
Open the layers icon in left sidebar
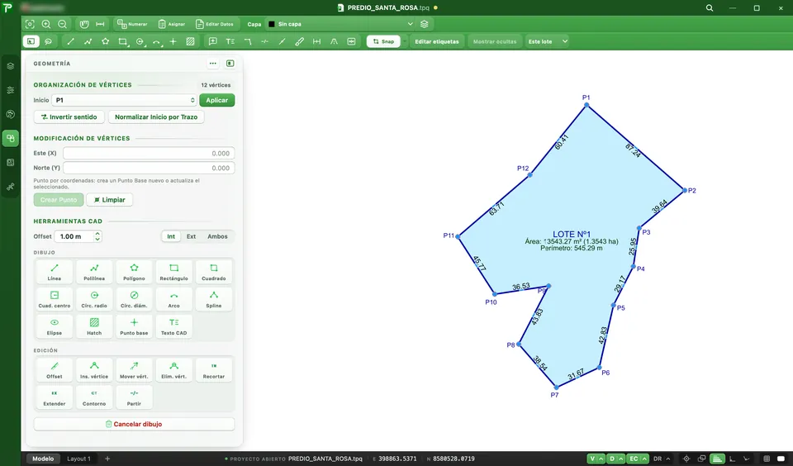point(11,66)
